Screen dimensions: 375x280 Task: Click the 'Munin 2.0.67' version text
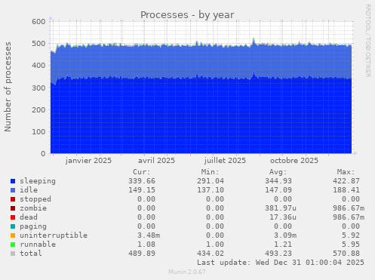pos(187,272)
